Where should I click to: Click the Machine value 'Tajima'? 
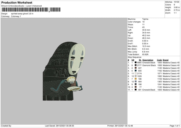[x=145, y=19]
